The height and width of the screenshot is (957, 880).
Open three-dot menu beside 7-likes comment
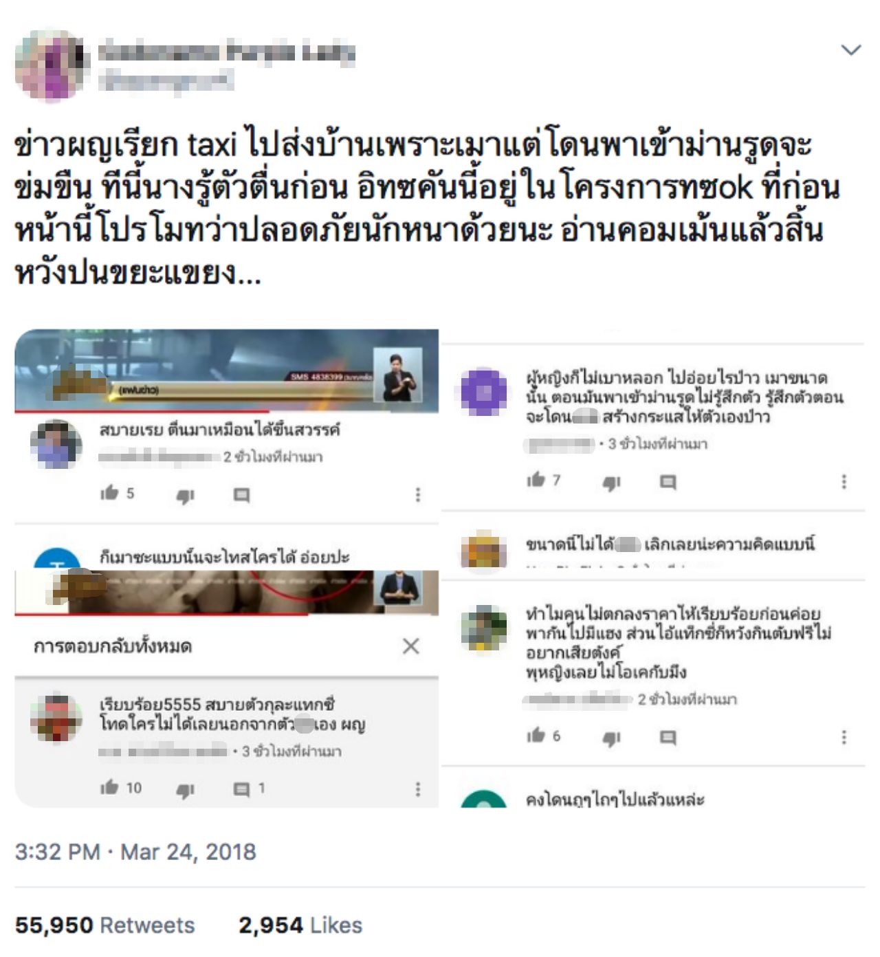pyautogui.click(x=844, y=481)
